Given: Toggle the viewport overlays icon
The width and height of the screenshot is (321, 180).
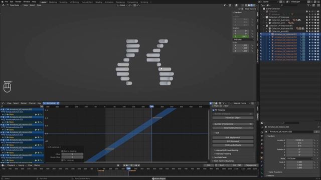Looking at the screenshot, I should (x=236, y=5).
